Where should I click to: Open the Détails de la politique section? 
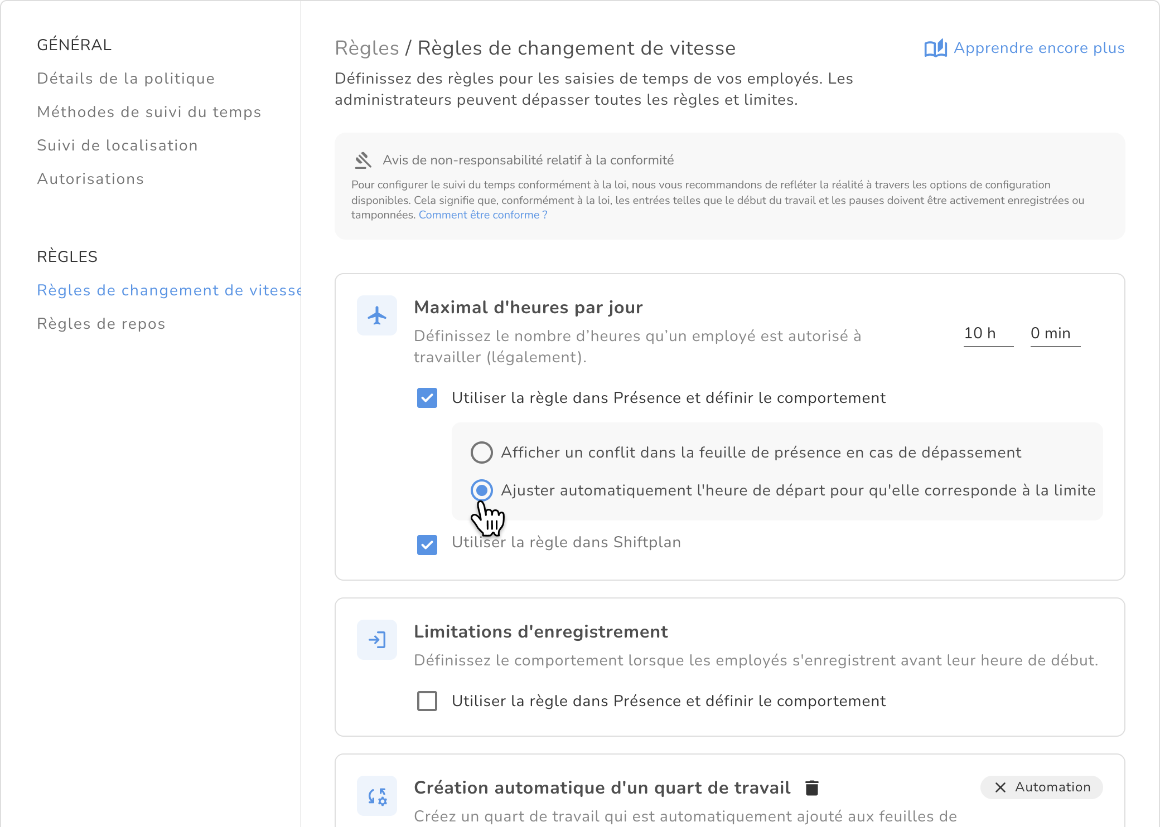(126, 79)
